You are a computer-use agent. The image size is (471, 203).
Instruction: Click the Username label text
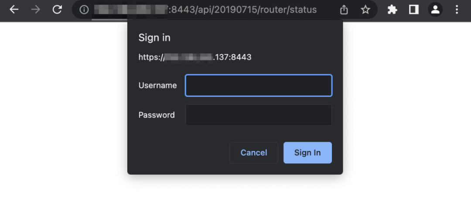(x=157, y=86)
